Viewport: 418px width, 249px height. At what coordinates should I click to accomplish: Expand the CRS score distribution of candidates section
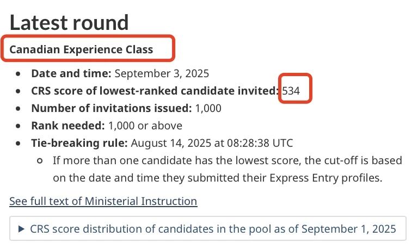click(x=208, y=229)
